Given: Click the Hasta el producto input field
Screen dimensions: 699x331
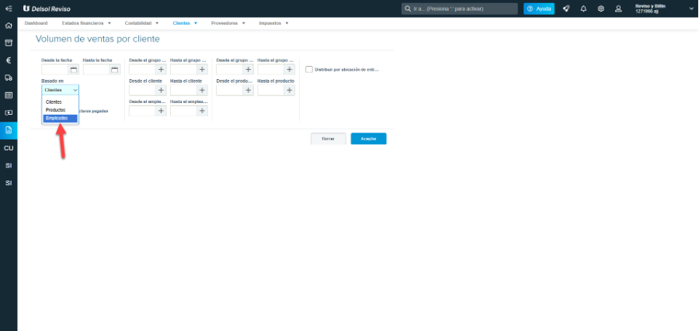Looking at the screenshot, I should 271,91.
